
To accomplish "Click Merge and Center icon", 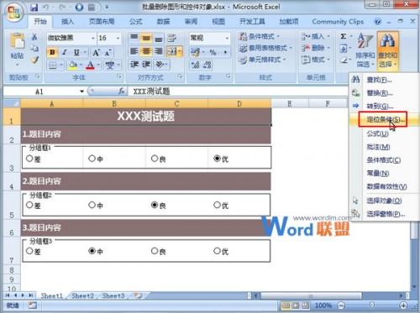I will click(x=171, y=51).
